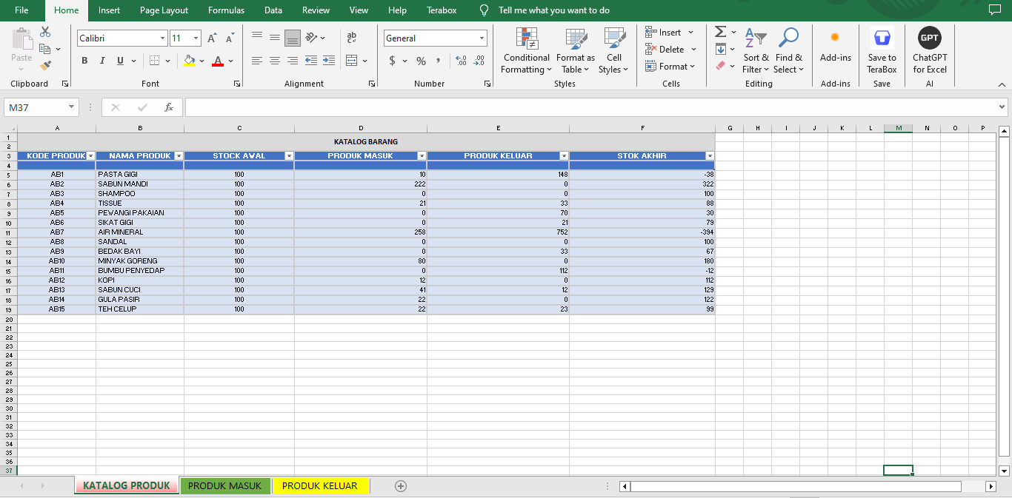The width and height of the screenshot is (1012, 498).
Task: Toggle underline formatting
Action: 118,61
